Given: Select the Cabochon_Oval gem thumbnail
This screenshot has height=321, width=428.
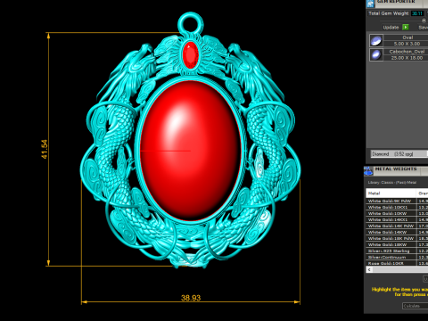Looking at the screenshot, I should tap(376, 55).
